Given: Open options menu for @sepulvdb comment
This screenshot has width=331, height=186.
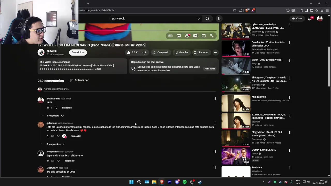Looking at the screenshot, I should click(215, 152).
